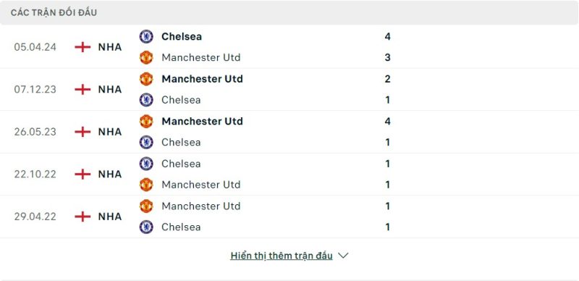Open bold Manchester Utd name in 07.12.23 match
This screenshot has height=281, width=579.
(x=203, y=79)
